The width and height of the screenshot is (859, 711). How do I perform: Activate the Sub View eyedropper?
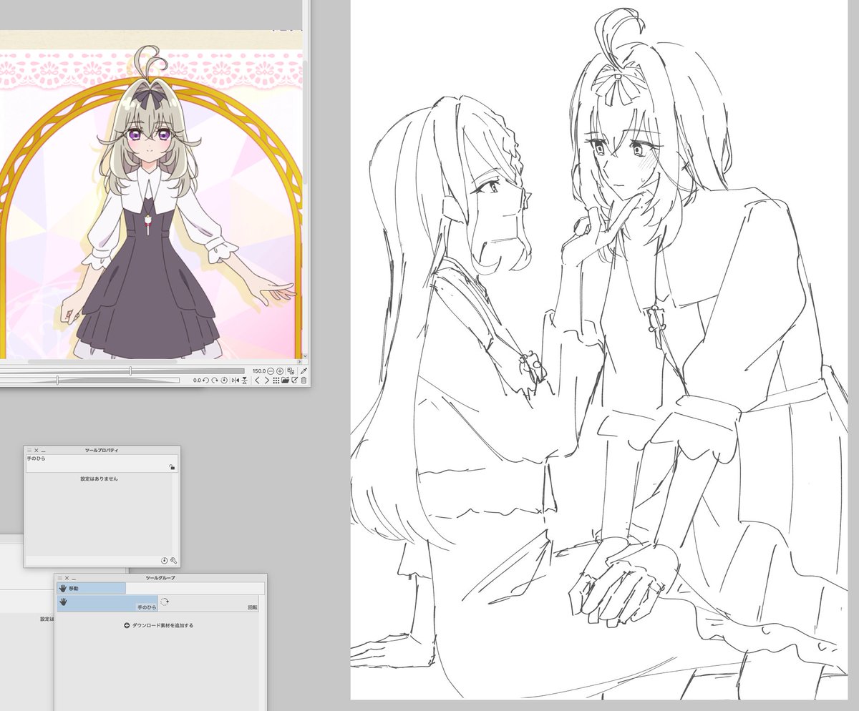click(x=304, y=371)
